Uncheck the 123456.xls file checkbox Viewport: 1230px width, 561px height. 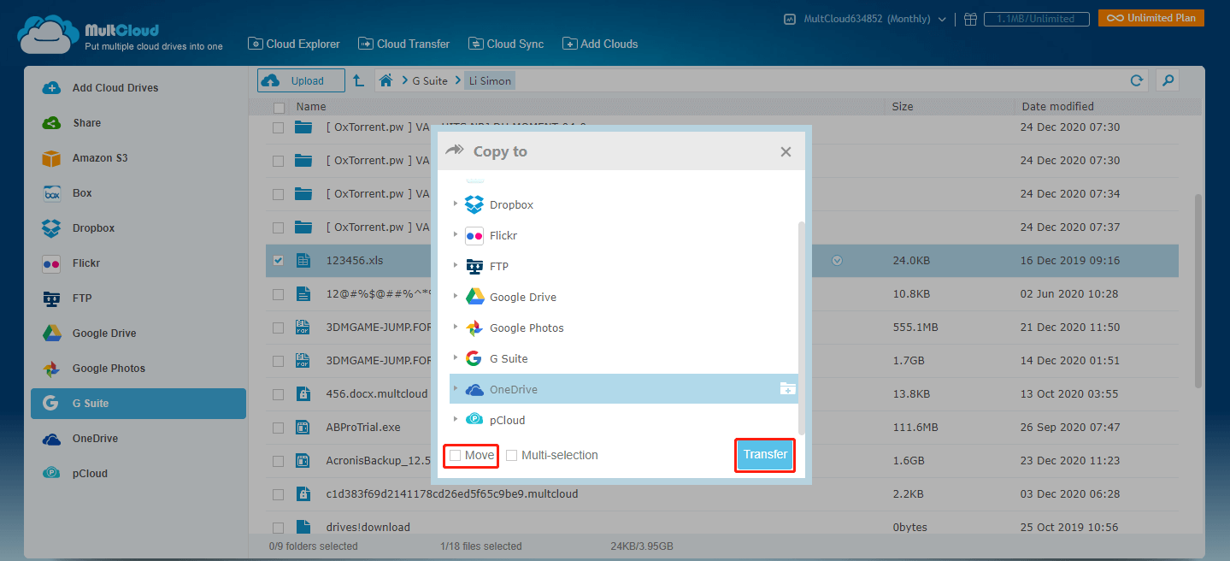tap(279, 261)
